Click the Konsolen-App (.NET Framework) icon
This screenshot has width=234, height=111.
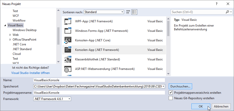pos(68,50)
